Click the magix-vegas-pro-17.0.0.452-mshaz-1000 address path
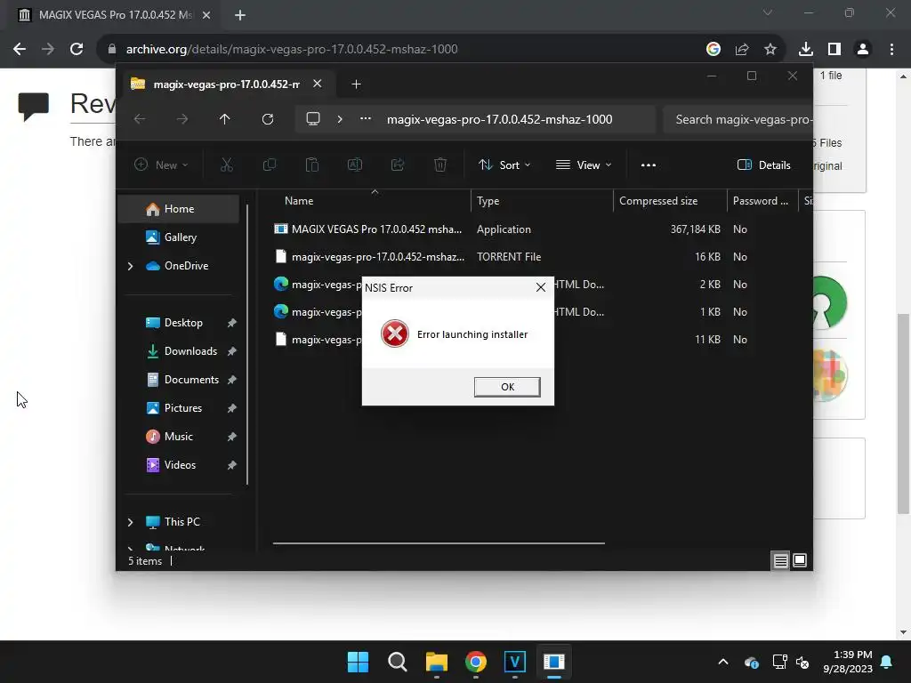 coord(500,119)
